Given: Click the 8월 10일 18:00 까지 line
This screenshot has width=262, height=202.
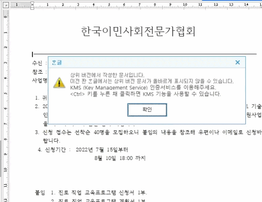Looking at the screenshot, I should click(120, 158).
